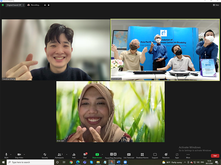Open the Chat panel
This screenshot has width=221, height=165.
85,155
